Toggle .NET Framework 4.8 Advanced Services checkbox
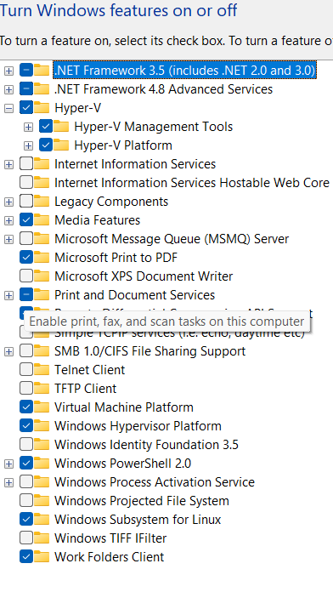The image size is (333, 609). (26, 89)
